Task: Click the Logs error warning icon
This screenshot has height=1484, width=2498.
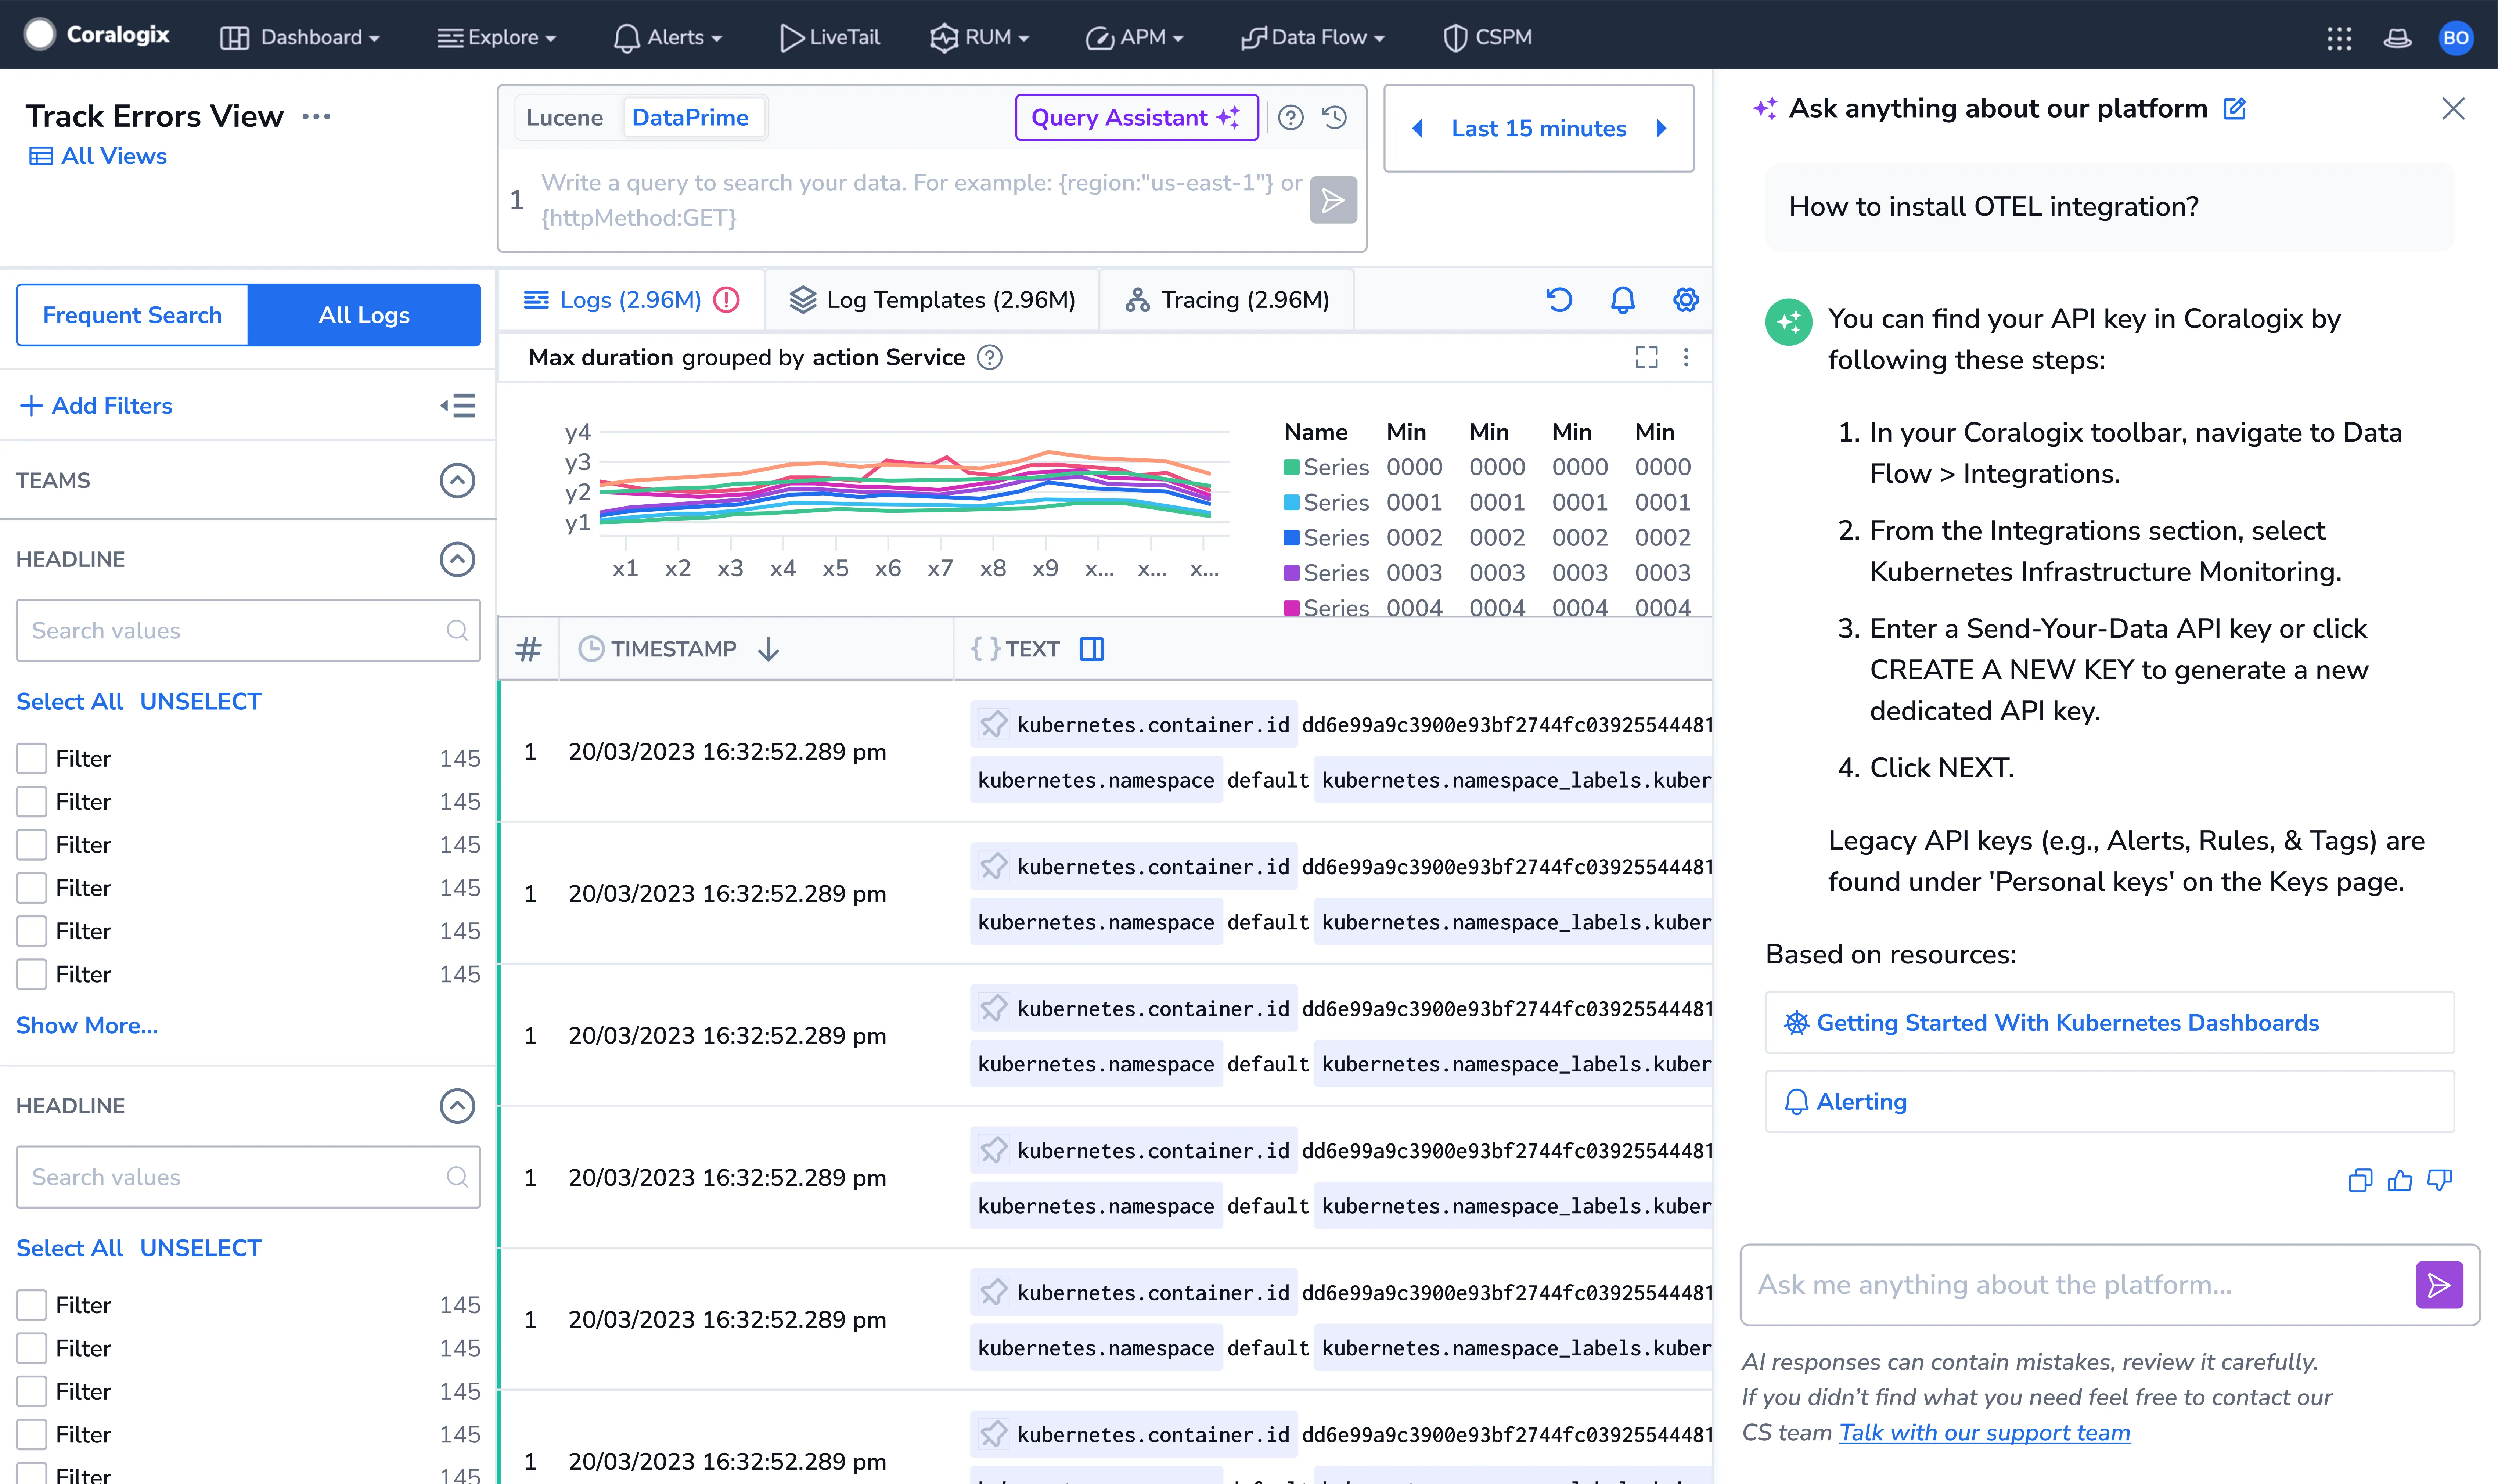Action: (726, 300)
